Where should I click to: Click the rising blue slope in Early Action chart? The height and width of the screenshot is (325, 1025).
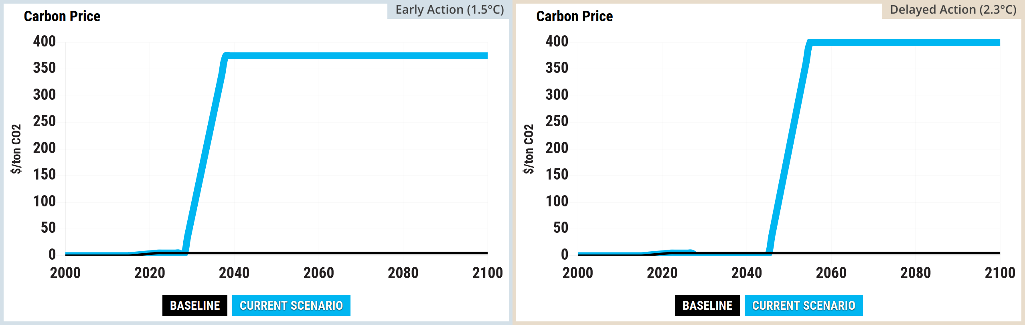pos(205,152)
